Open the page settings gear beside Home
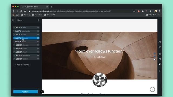The image size is (173, 97). point(38,20)
